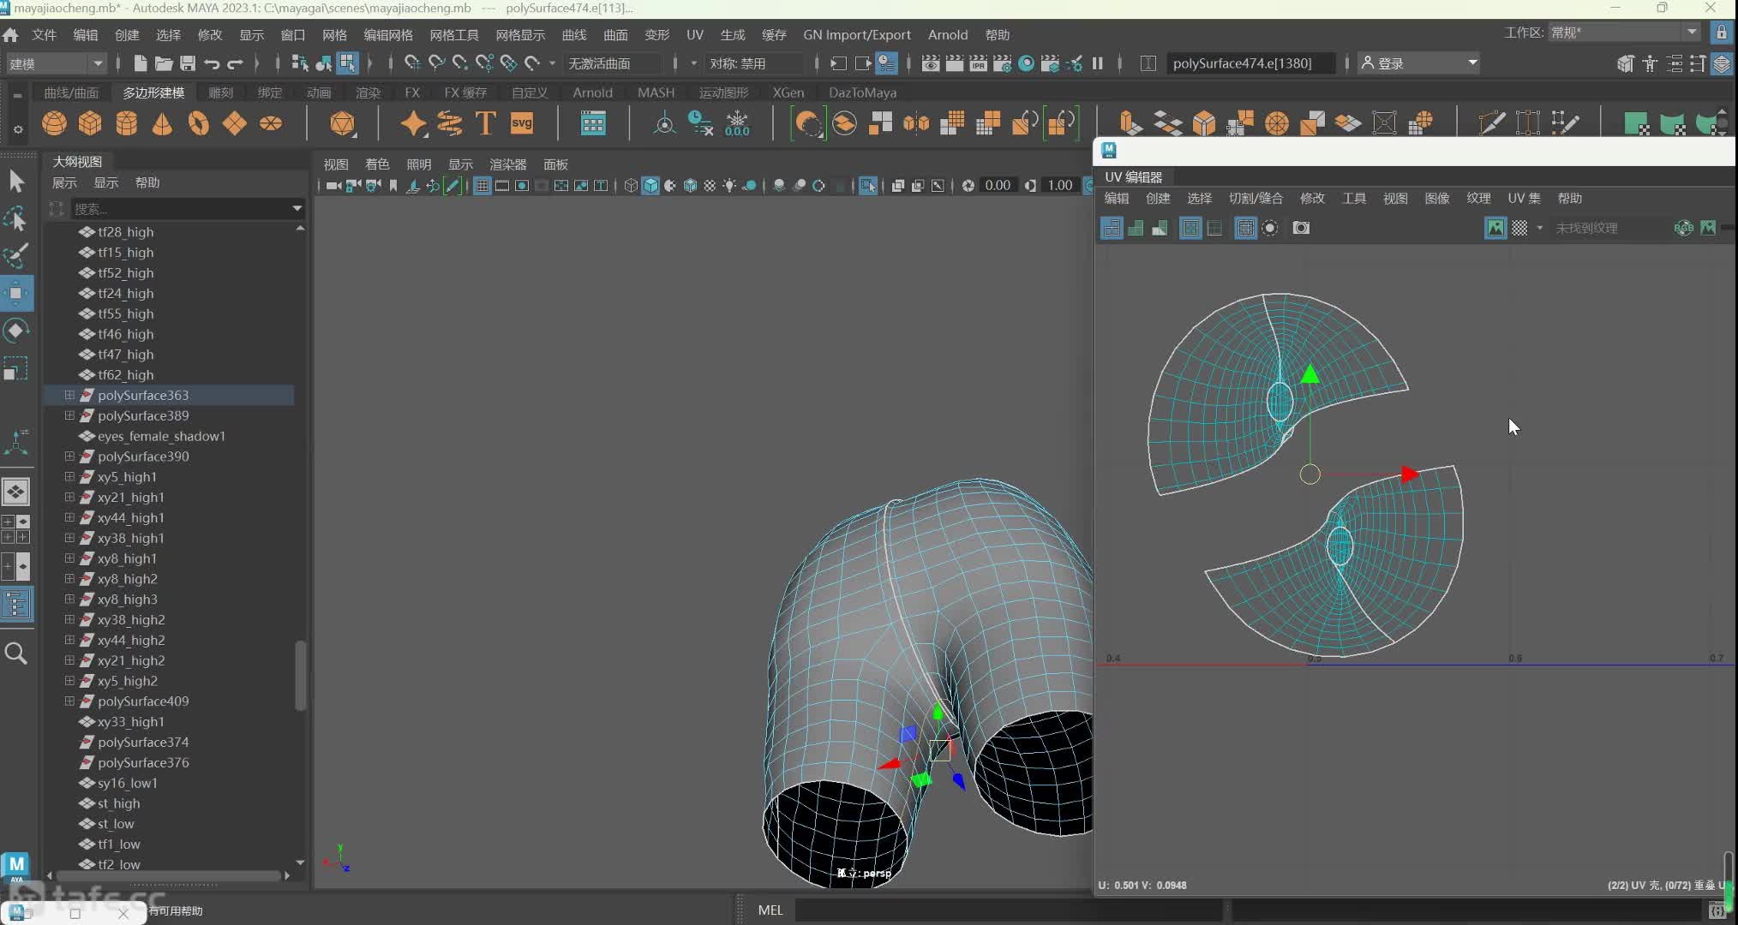The width and height of the screenshot is (1738, 925).
Task: Expand polySurface389 in the outliner
Action: [x=69, y=415]
